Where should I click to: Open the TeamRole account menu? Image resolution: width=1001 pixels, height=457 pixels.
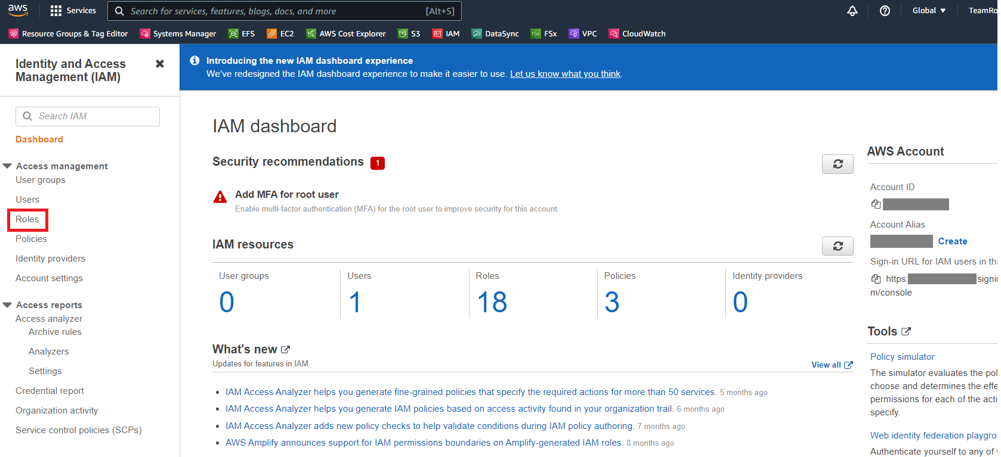coord(983,11)
